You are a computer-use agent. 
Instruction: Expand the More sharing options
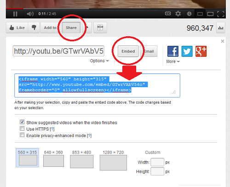[x=173, y=61]
